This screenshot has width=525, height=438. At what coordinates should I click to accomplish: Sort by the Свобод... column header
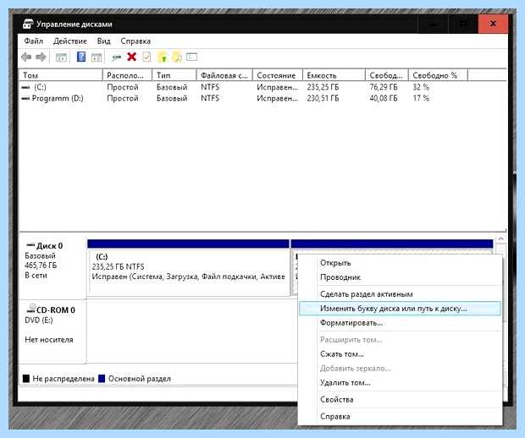387,75
